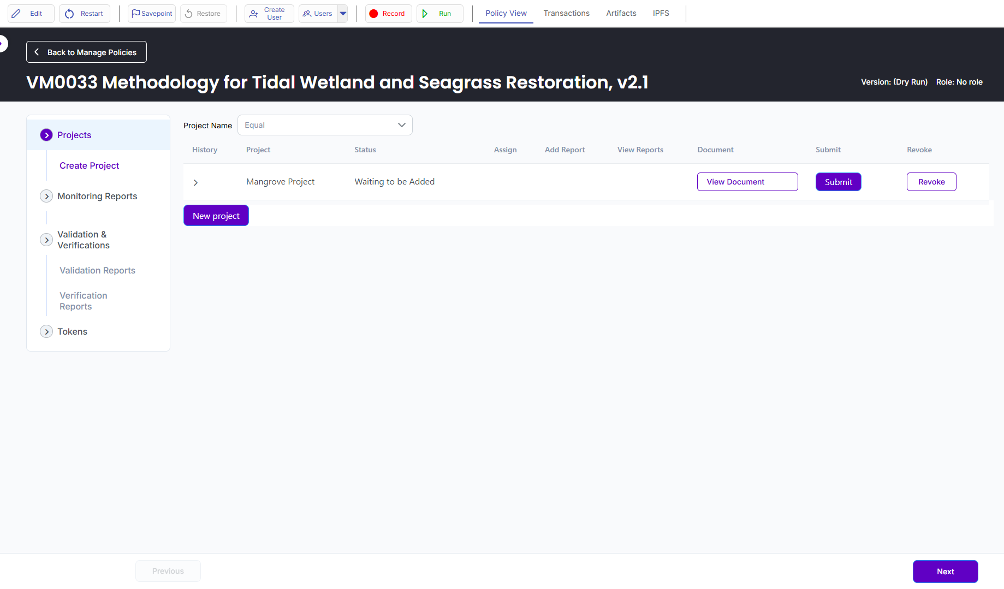The height and width of the screenshot is (589, 1004).
Task: Select Create Project in the sidebar
Action: click(89, 165)
